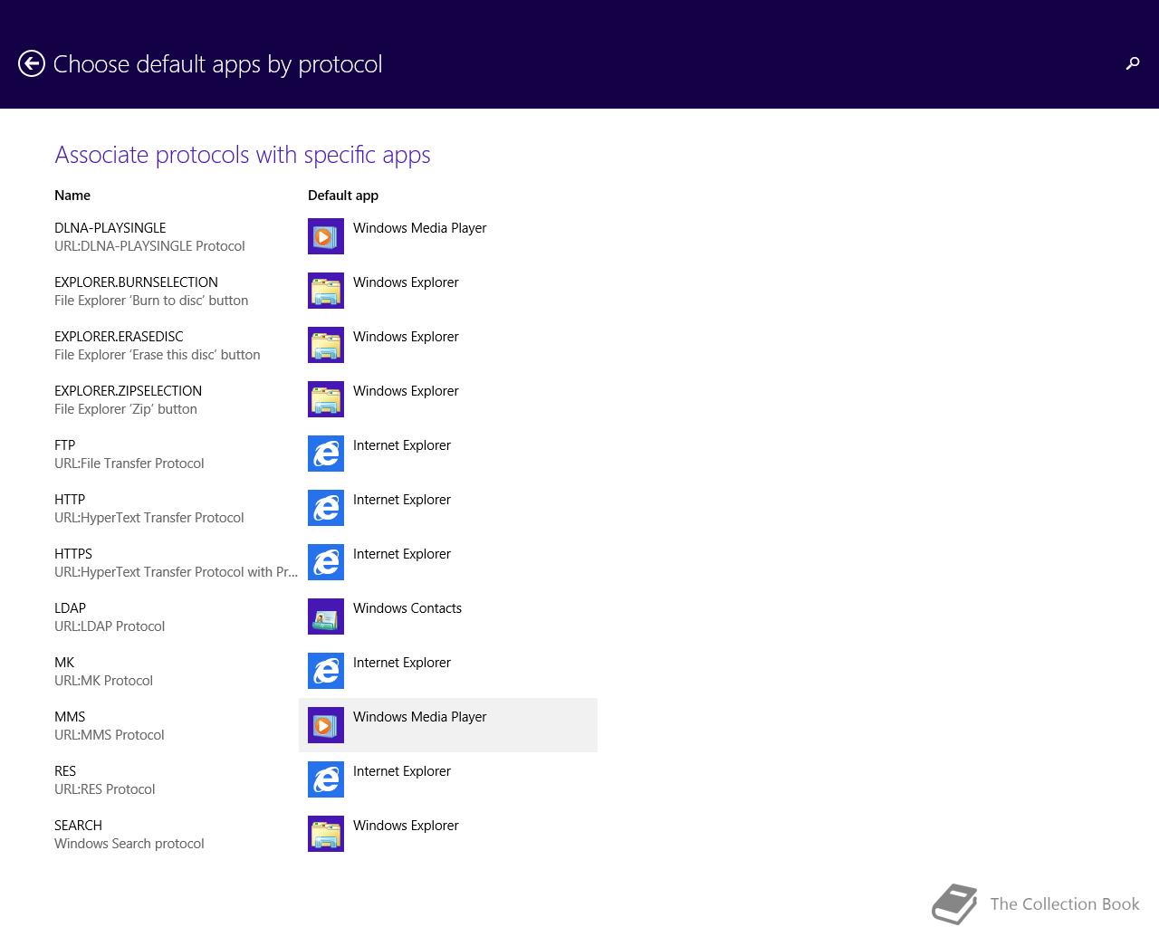Click 'File Explorer 'Zip' button' description
Screen dimensions: 1159x927
[x=126, y=409]
